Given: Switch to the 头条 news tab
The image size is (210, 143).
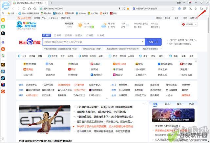Looking at the screenshot, I should (155, 104).
